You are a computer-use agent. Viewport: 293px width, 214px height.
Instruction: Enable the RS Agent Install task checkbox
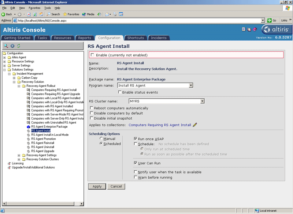(92, 55)
